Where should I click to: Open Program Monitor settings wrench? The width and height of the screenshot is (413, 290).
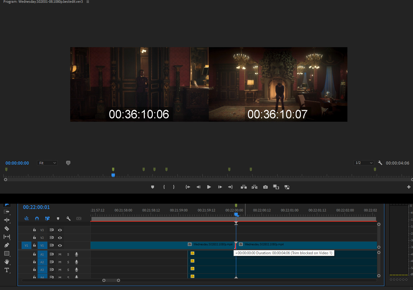pyautogui.click(x=380, y=163)
